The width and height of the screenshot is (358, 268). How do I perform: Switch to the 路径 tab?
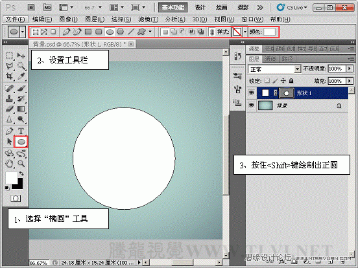[287, 59]
